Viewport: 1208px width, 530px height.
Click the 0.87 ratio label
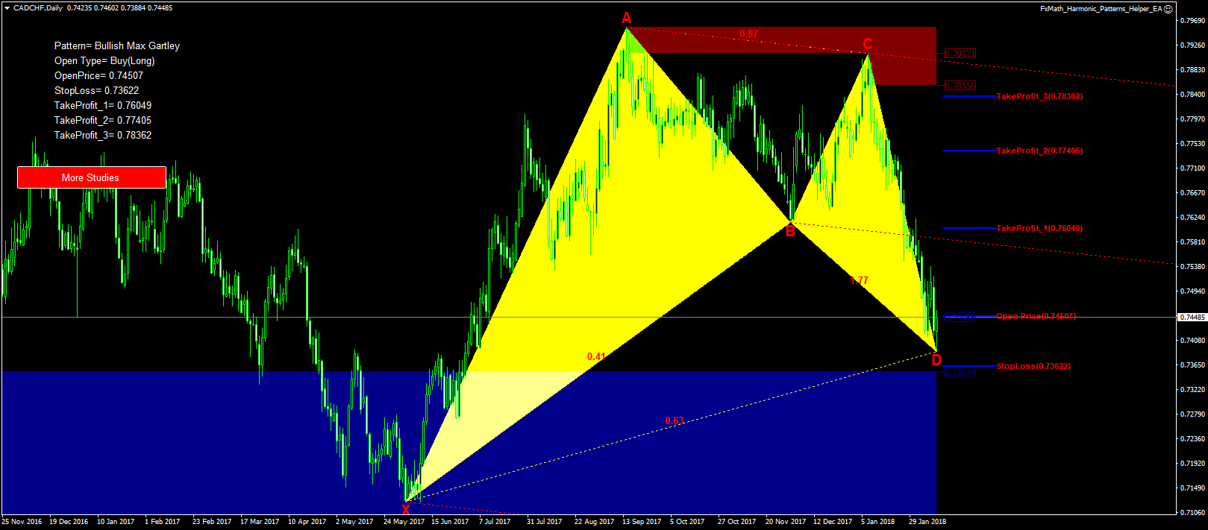(748, 34)
